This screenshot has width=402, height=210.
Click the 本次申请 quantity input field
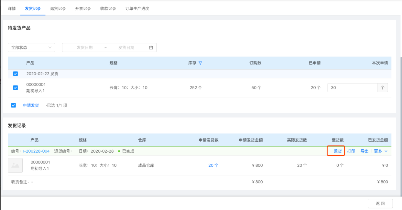tap(352, 88)
